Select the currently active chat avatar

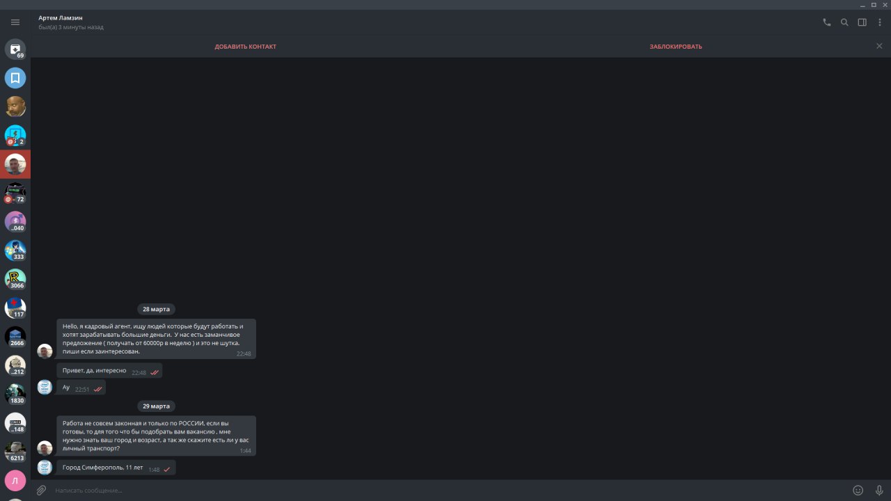(15, 164)
